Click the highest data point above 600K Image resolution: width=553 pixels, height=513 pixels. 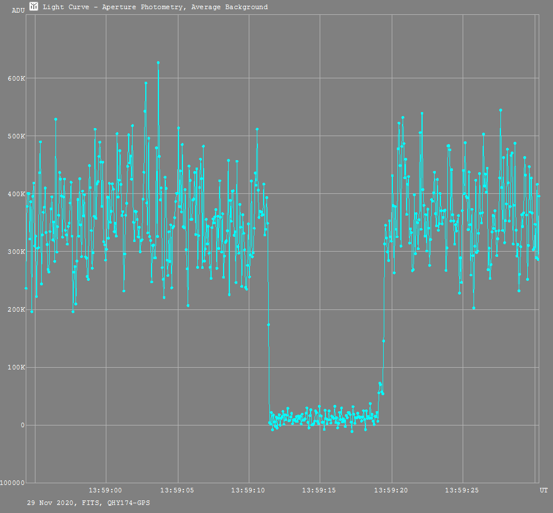(158, 62)
